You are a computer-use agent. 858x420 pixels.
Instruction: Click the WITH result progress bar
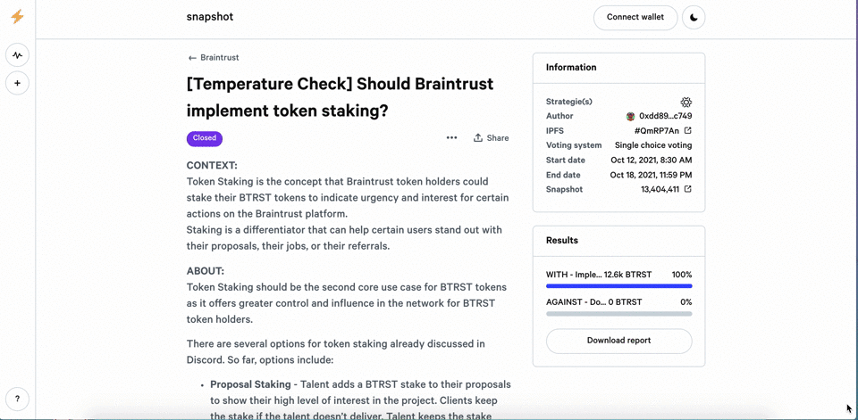618,285
